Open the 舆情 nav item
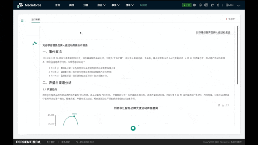The width and height of the screenshot is (258, 145). 72,5
